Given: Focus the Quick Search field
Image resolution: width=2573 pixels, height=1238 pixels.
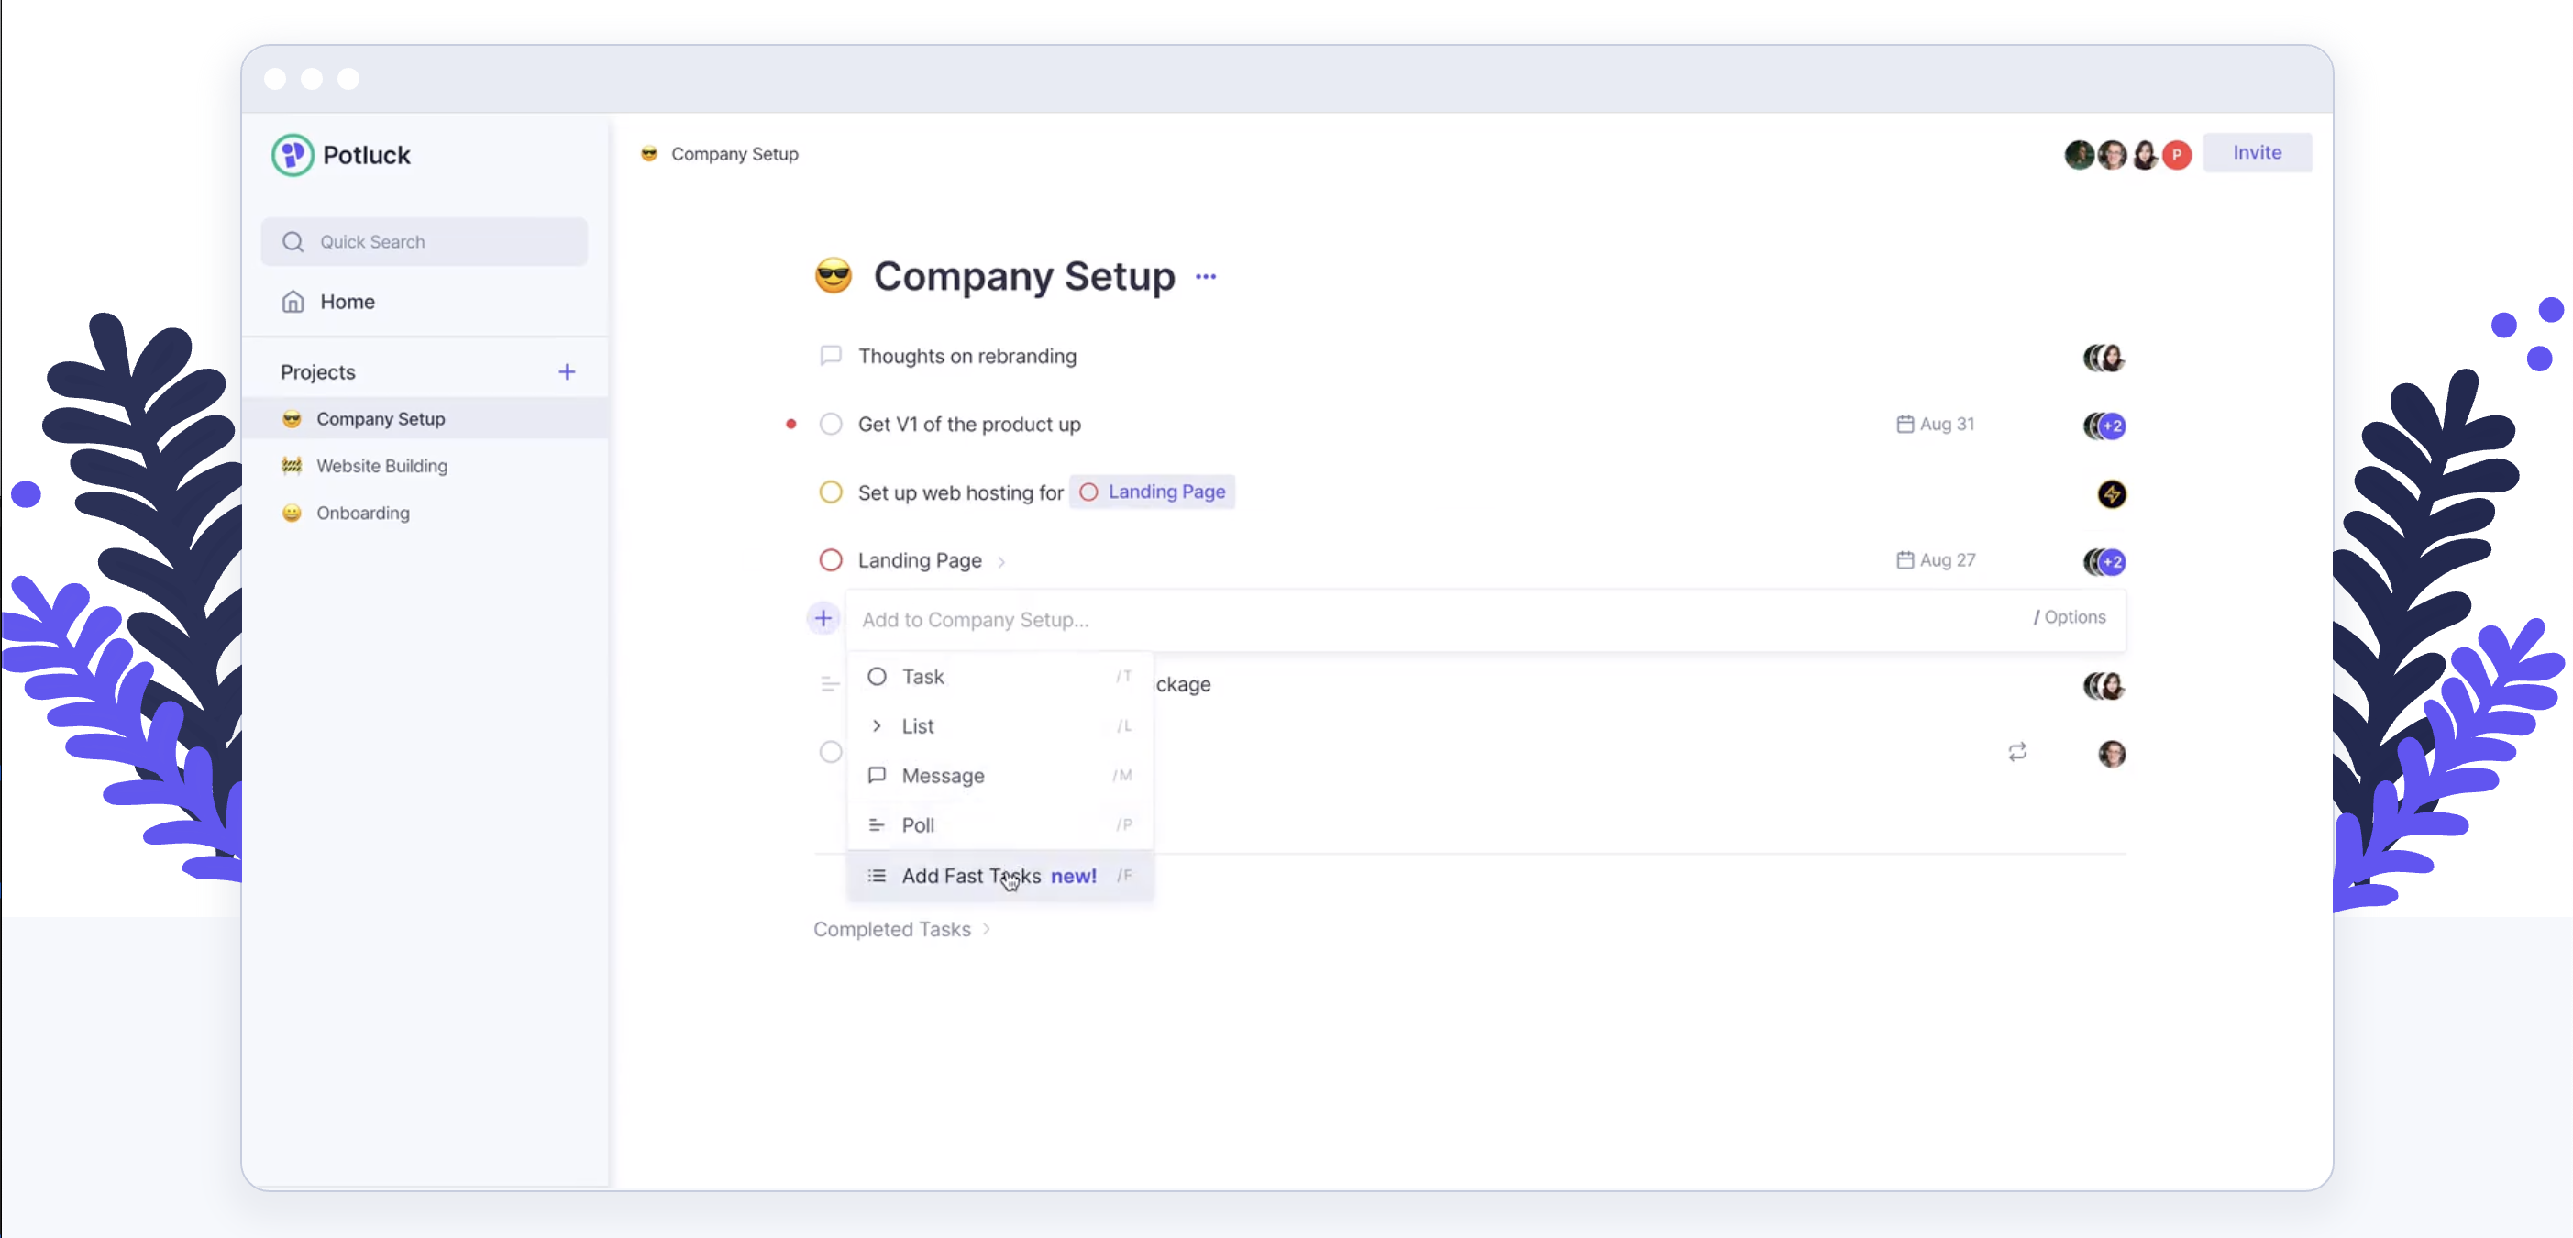Looking at the screenshot, I should coord(425,242).
